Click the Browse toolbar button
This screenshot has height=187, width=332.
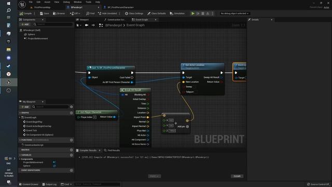(59, 14)
